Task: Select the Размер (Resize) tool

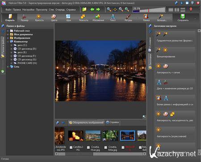Action: click(24, 17)
